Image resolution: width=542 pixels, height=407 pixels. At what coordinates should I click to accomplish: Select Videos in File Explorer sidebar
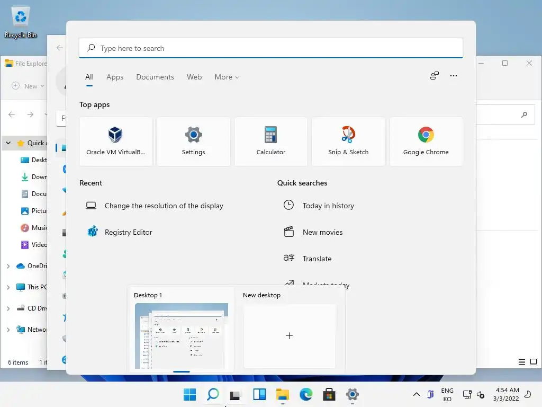33,245
